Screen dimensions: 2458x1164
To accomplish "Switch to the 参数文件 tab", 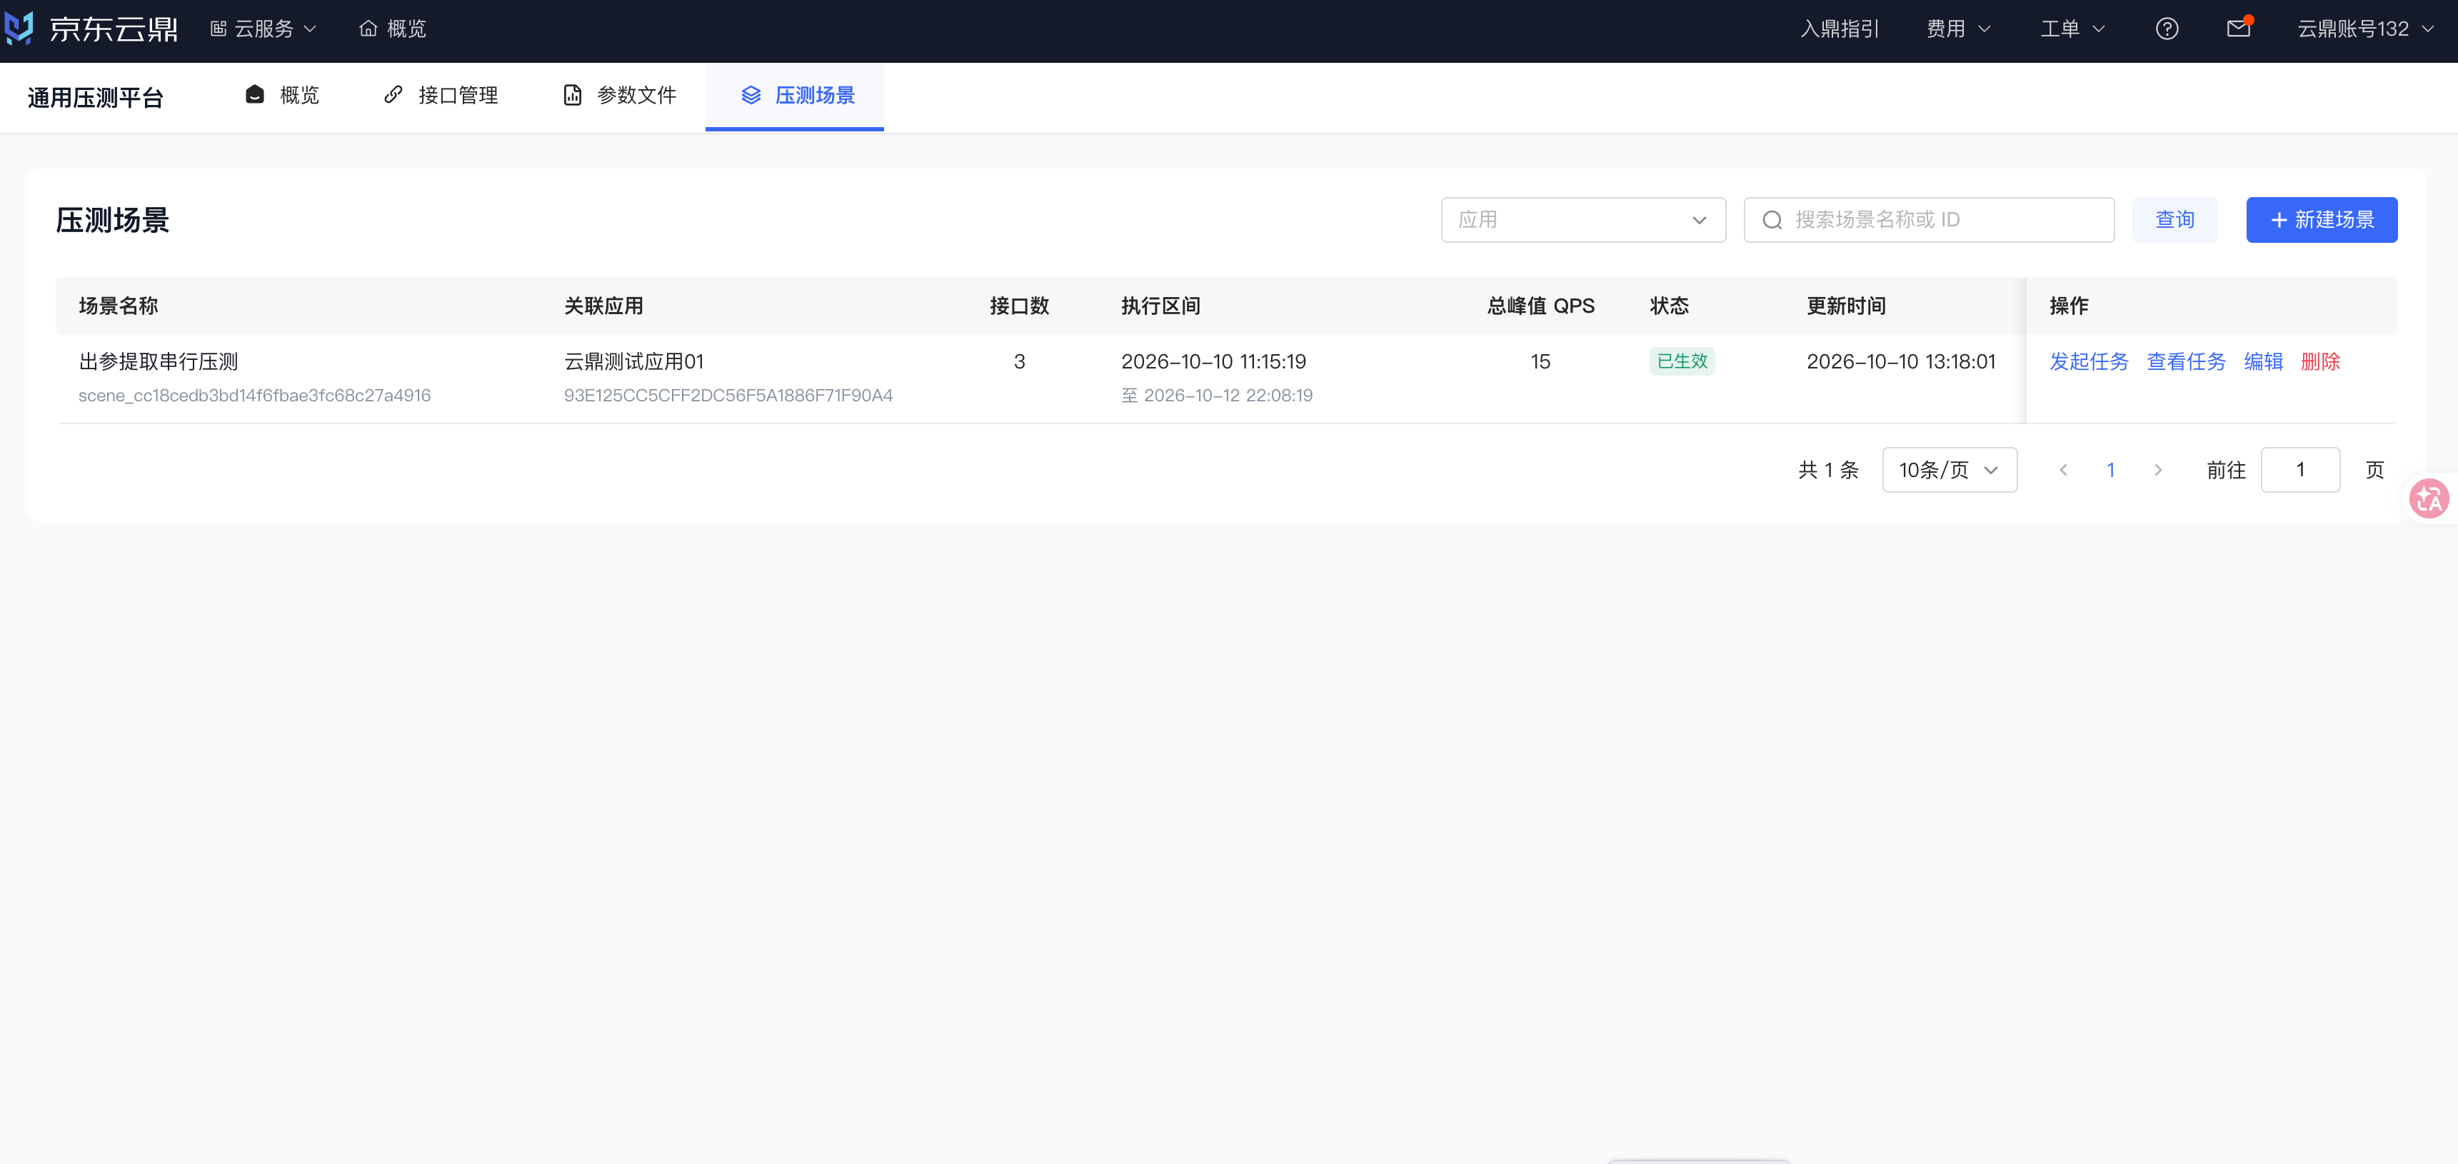I will [619, 96].
